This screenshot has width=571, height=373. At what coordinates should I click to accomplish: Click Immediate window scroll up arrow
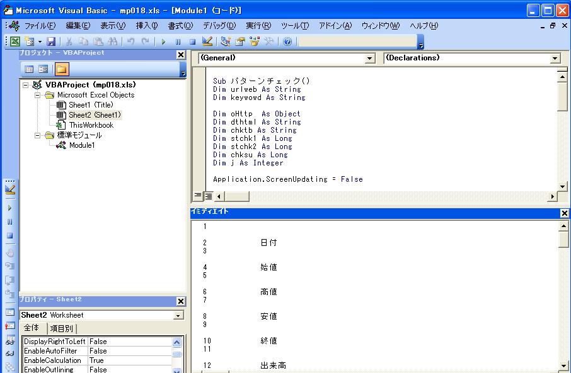563,226
